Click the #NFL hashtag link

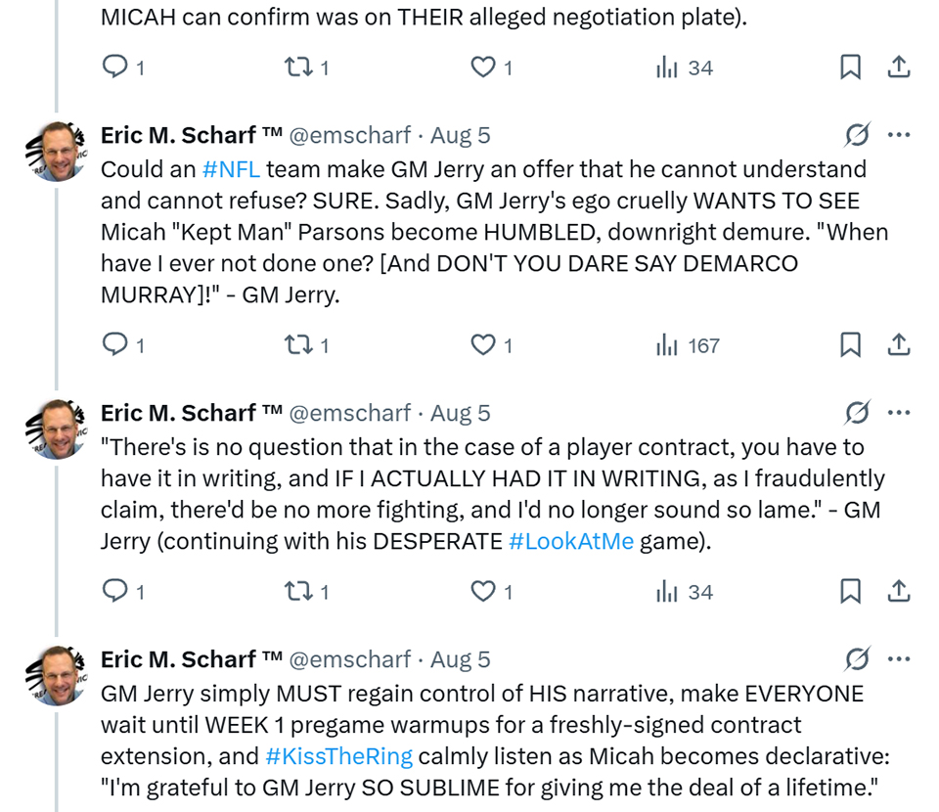[231, 169]
